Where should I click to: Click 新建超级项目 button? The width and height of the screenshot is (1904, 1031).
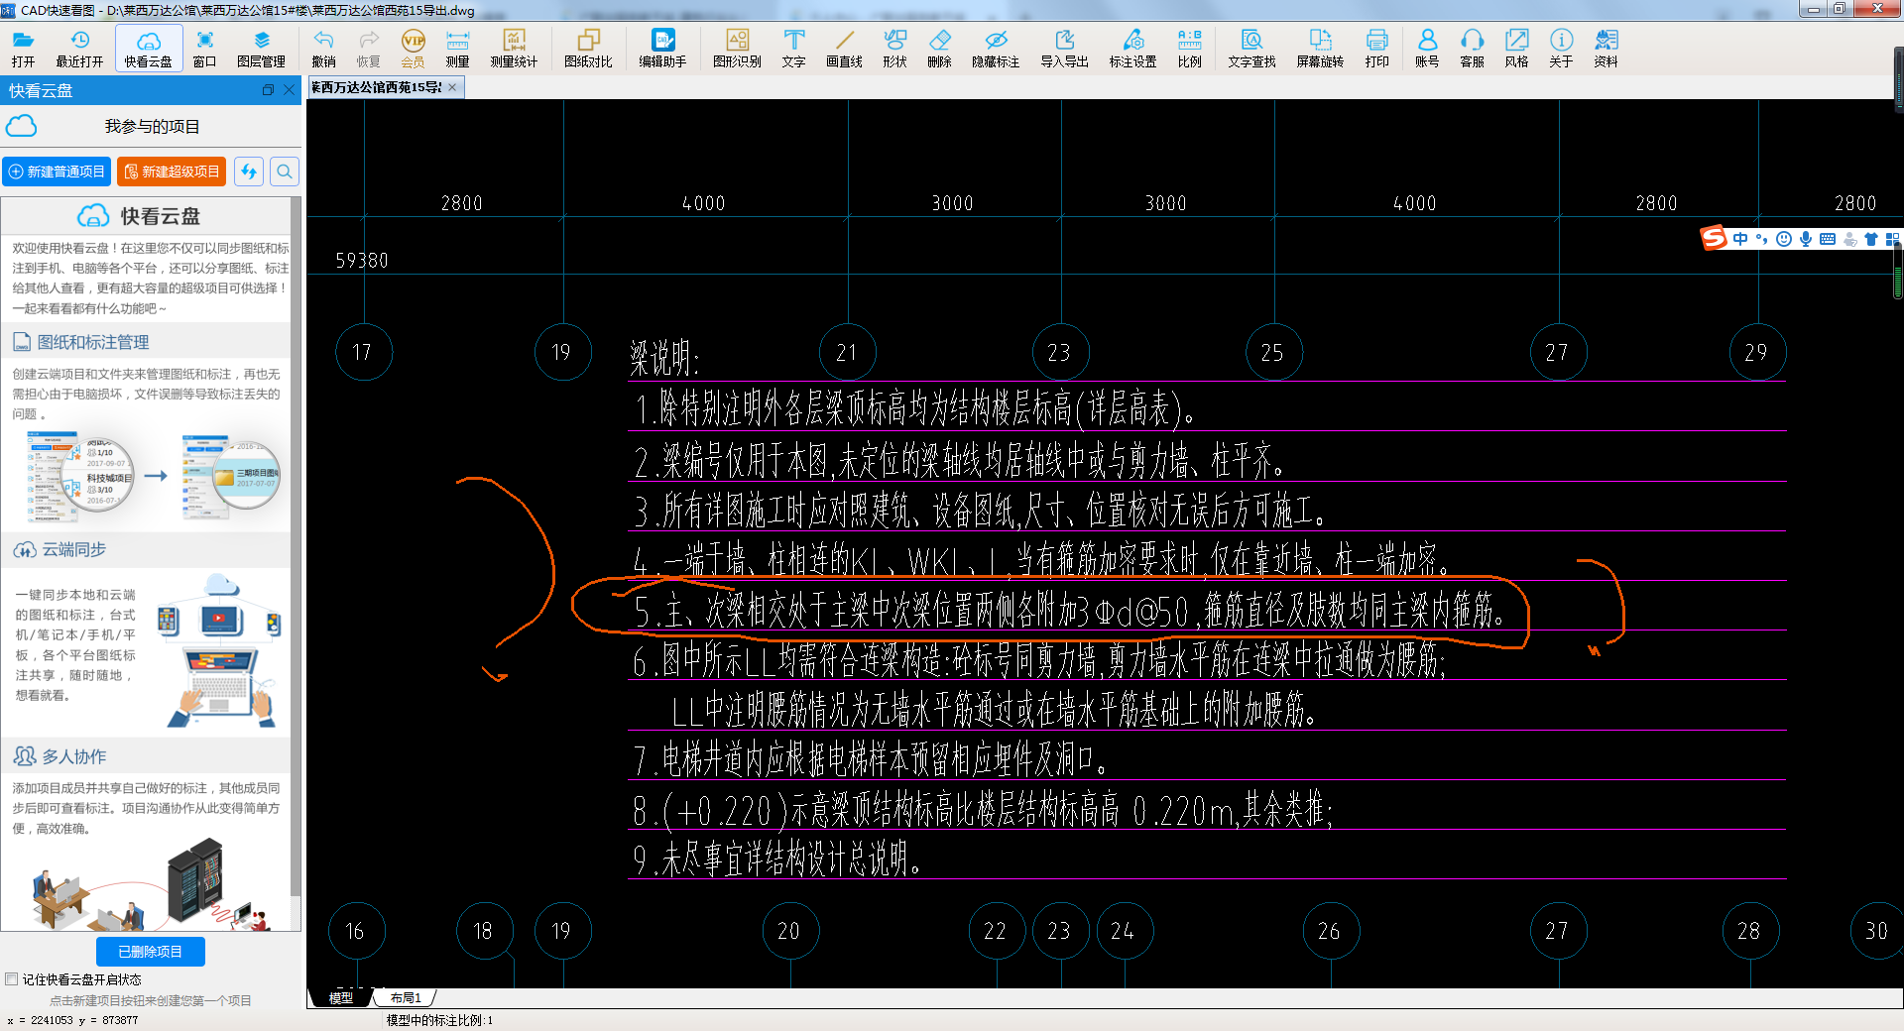[x=172, y=172]
